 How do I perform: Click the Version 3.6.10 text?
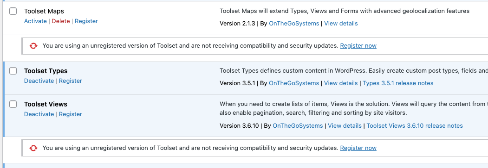(x=239, y=125)
